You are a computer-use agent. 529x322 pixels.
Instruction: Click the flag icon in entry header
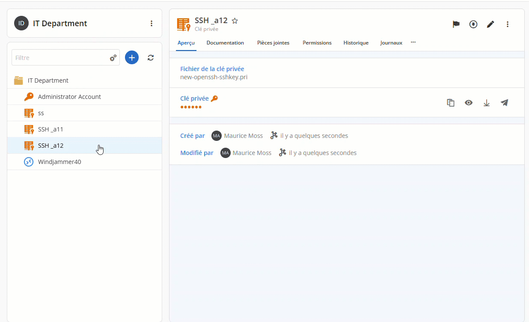[456, 24]
